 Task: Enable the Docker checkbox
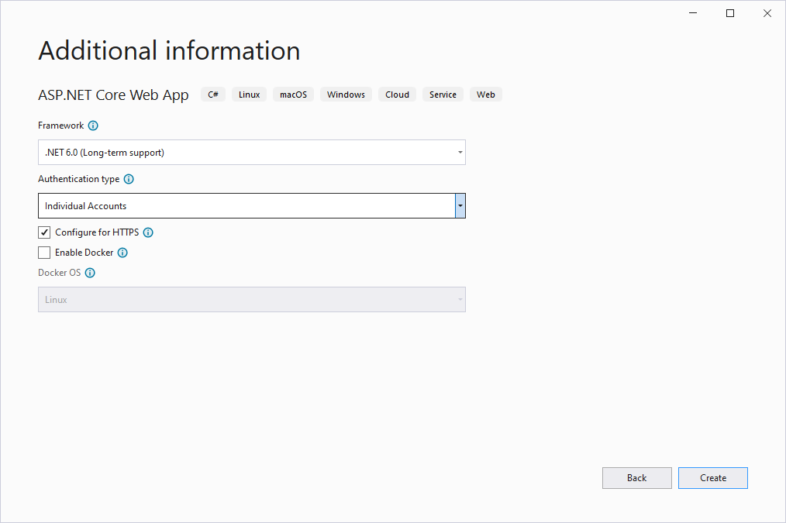pyautogui.click(x=44, y=252)
